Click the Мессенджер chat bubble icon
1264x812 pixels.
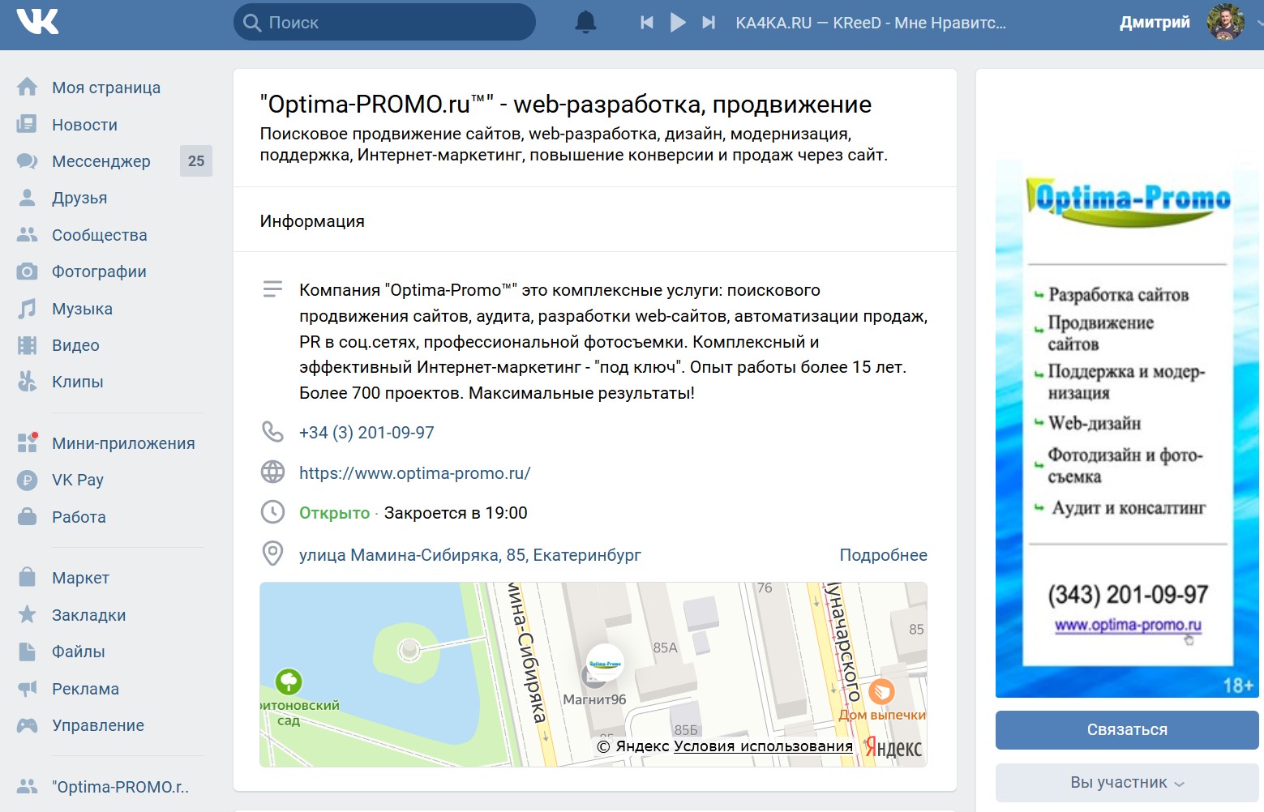(x=28, y=161)
